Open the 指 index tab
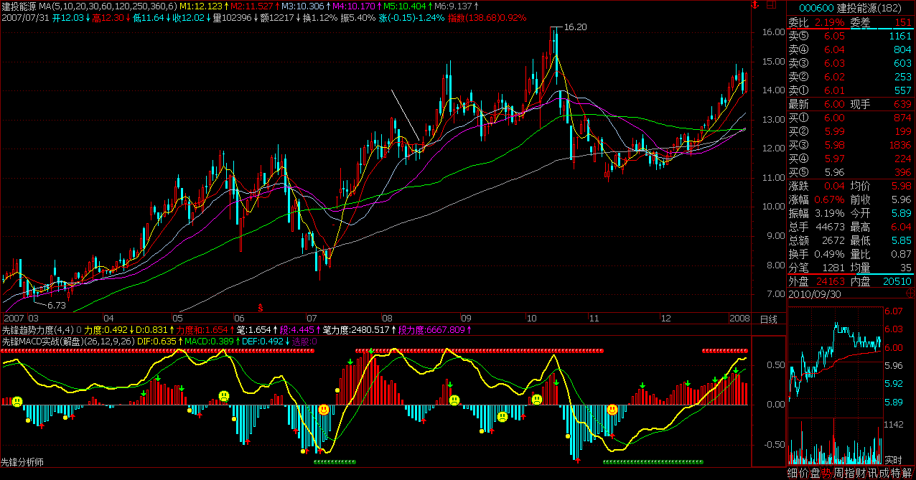This screenshot has width=916, height=480. [x=849, y=473]
